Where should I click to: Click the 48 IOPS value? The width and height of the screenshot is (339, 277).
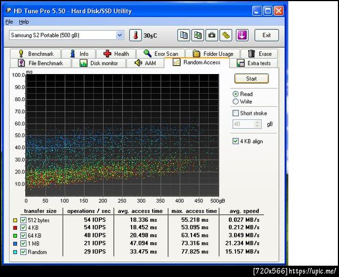[x=95, y=235]
